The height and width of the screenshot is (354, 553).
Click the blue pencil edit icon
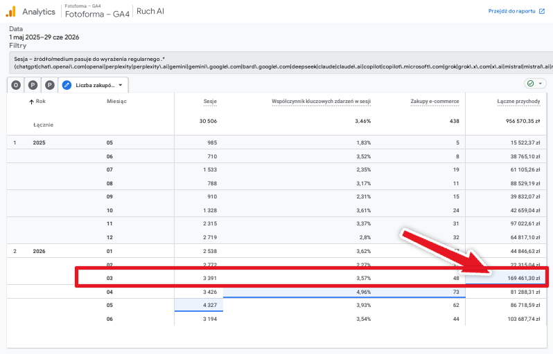tap(67, 85)
